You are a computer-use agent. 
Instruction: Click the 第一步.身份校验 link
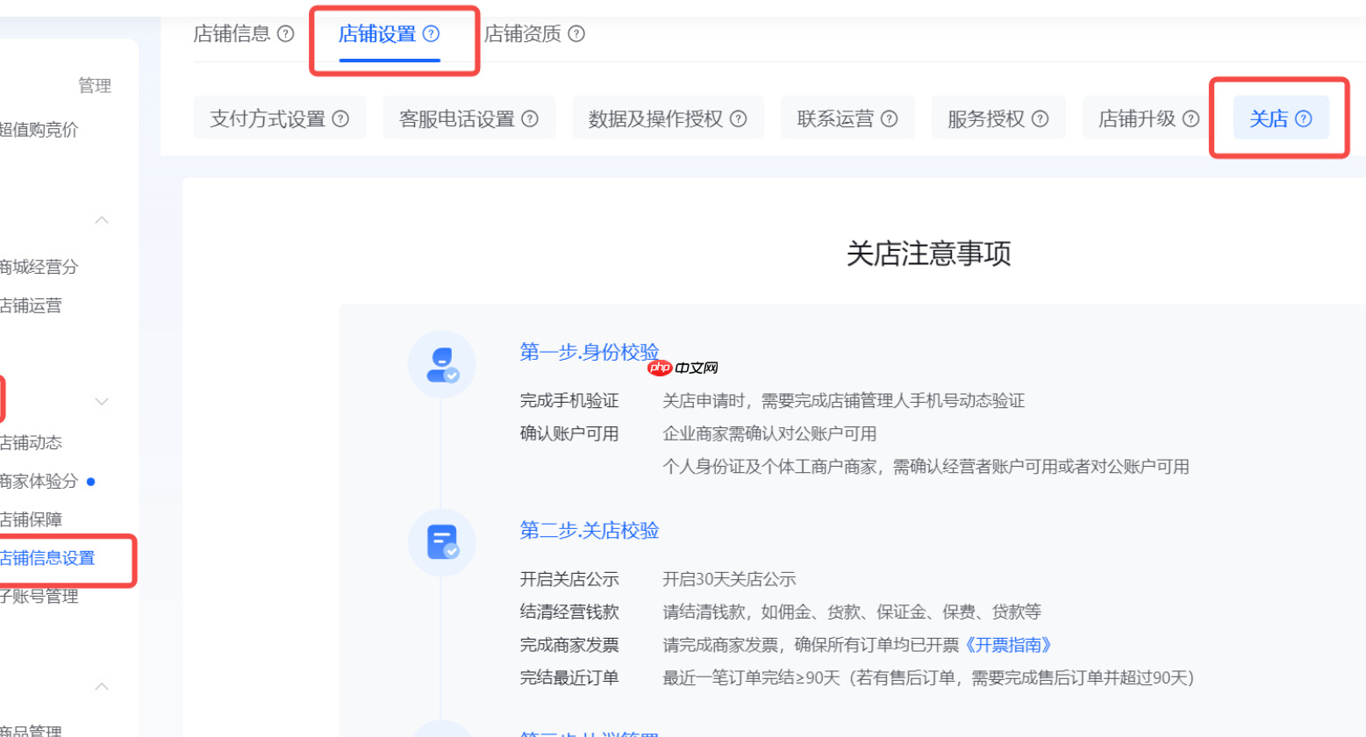tap(589, 352)
